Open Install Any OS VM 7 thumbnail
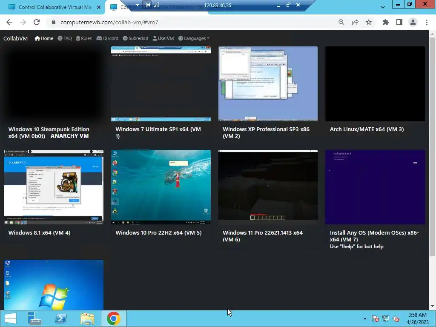This screenshot has width=436, height=327. click(375, 187)
